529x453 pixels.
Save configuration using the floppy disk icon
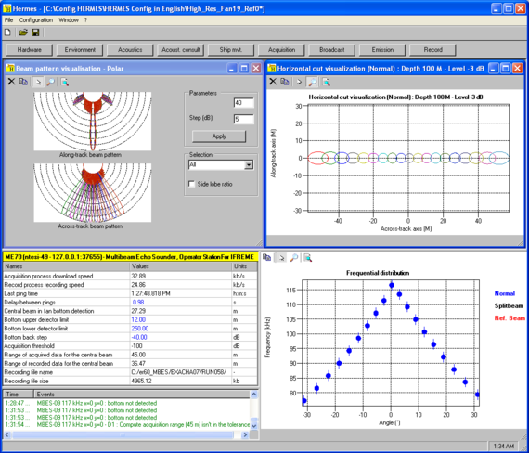35,32
